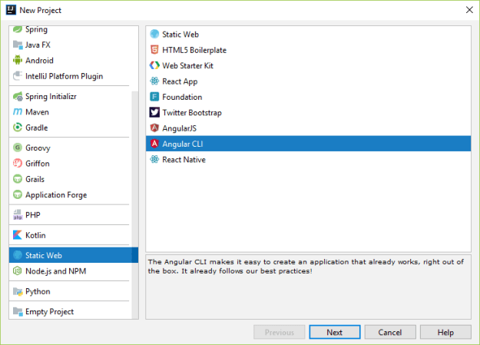
Task: Choose Spring Initializr project type
Action: pyautogui.click(x=51, y=97)
